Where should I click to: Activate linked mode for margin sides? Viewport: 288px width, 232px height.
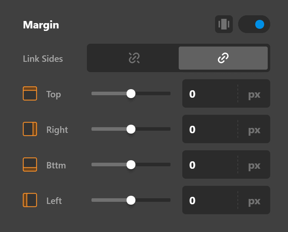pyautogui.click(x=223, y=58)
